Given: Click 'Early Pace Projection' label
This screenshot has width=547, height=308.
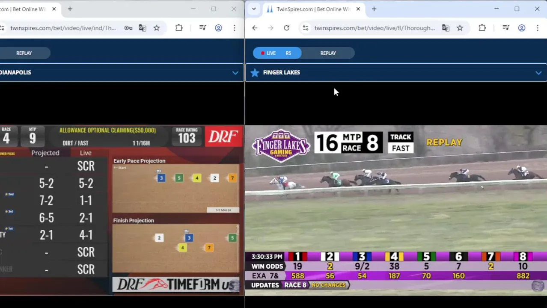Looking at the screenshot, I should (x=139, y=161).
